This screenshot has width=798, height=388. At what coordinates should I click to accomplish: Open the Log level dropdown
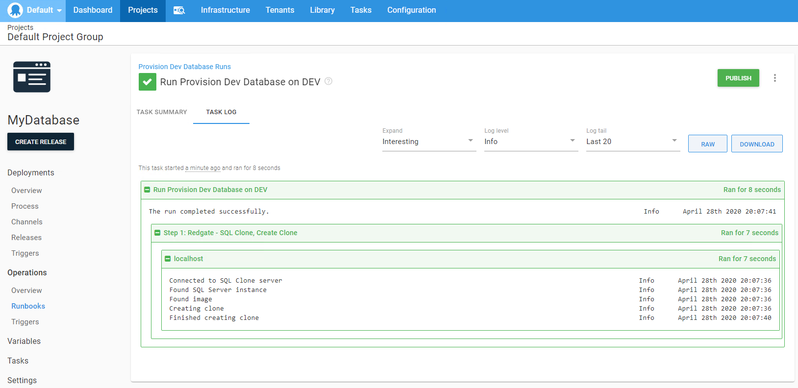pyautogui.click(x=530, y=142)
